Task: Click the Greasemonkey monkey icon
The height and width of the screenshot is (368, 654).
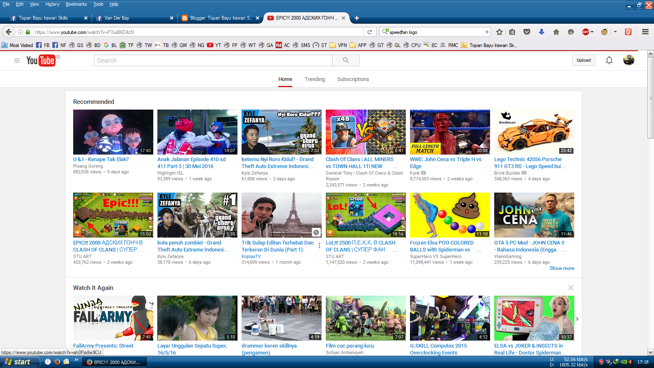Action: pos(604,32)
